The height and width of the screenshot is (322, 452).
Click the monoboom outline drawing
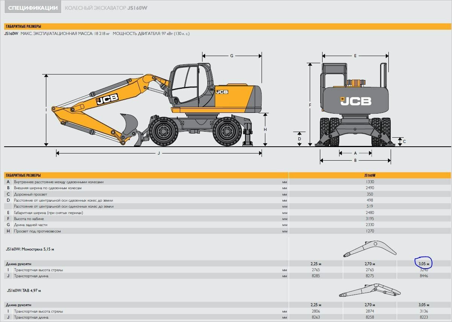point(370,249)
